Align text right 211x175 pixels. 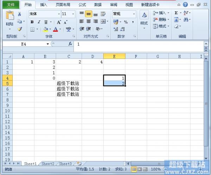point(96,21)
